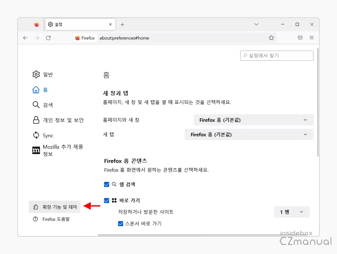Open the Sync settings category
The width and height of the screenshot is (337, 254).
(x=43, y=135)
